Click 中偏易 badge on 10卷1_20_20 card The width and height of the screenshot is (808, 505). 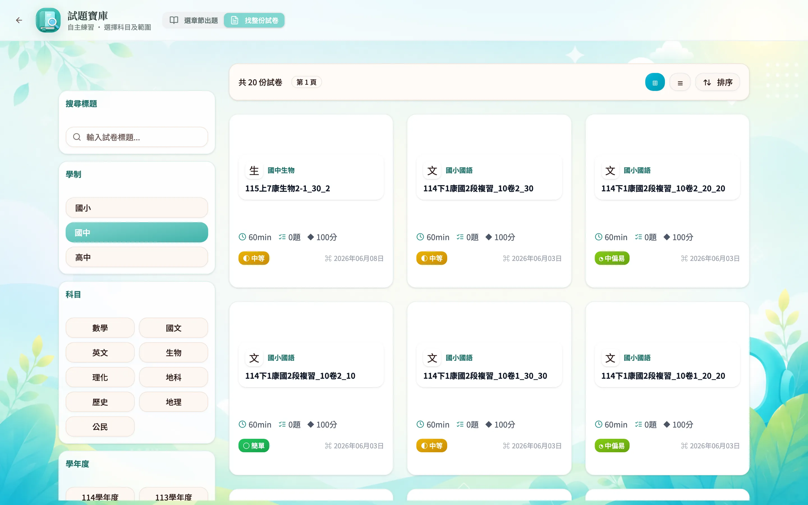click(612, 446)
